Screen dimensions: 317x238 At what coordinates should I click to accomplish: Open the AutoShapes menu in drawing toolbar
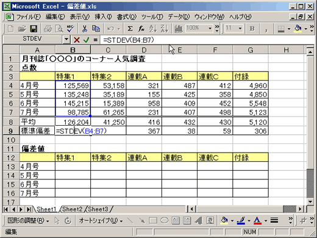pos(101,220)
